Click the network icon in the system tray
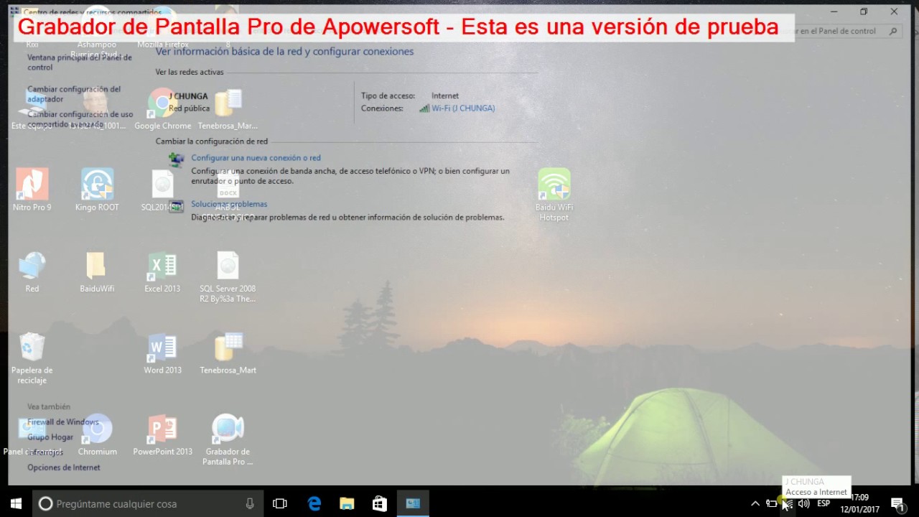 (x=788, y=504)
